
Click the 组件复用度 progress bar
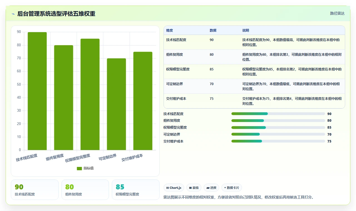coord(278,121)
